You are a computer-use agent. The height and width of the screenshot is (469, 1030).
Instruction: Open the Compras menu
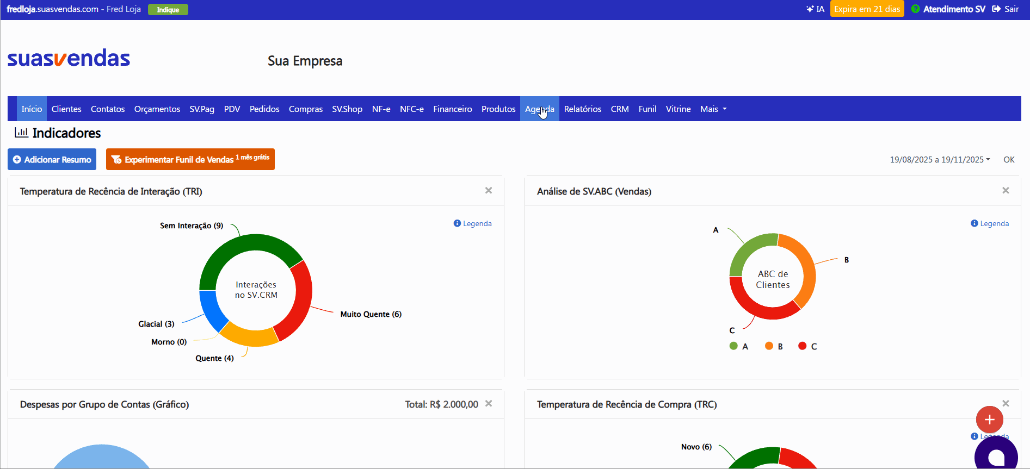(x=306, y=109)
